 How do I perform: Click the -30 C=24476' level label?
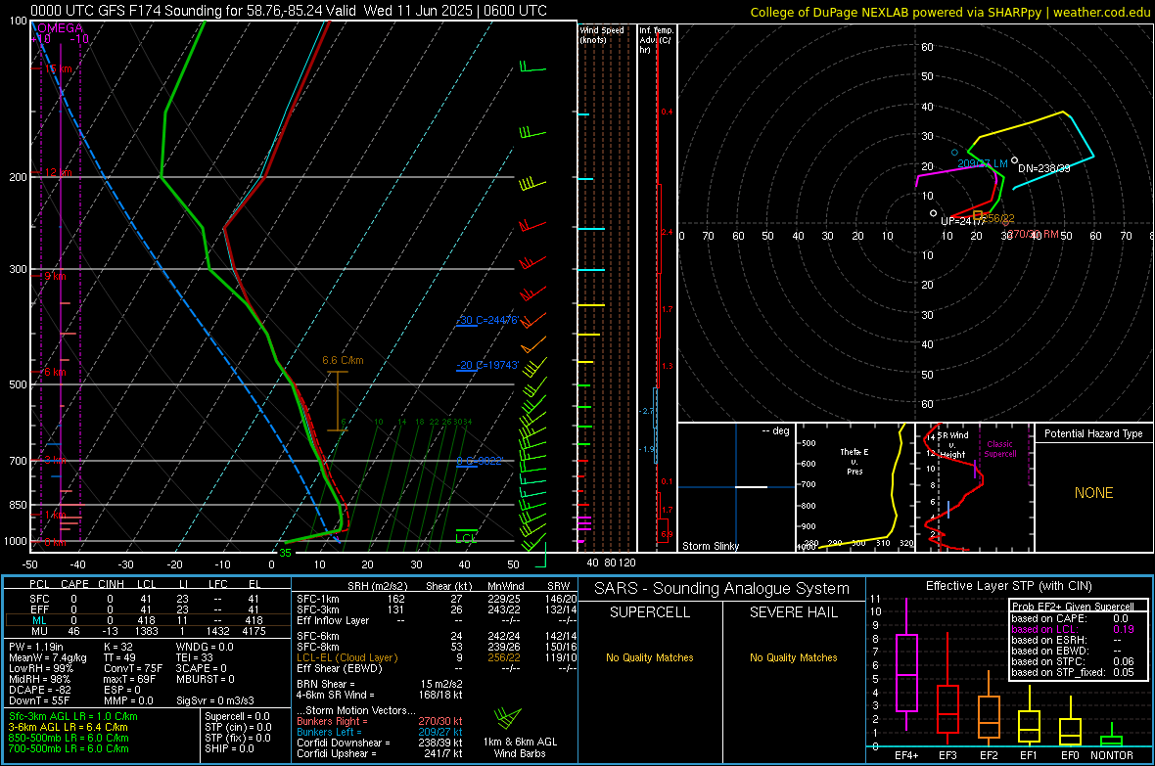pyautogui.click(x=488, y=321)
